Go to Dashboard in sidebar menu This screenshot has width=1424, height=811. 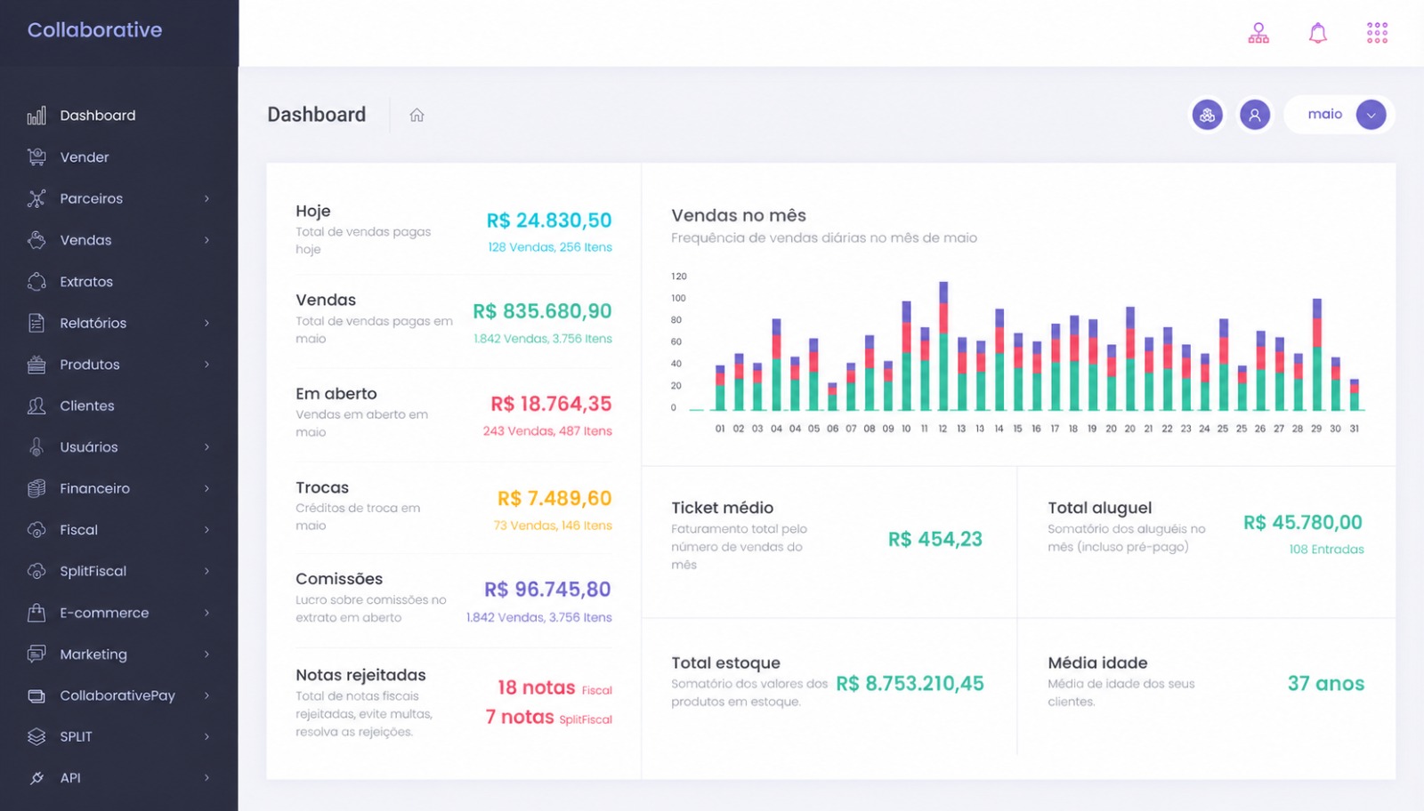tap(98, 116)
